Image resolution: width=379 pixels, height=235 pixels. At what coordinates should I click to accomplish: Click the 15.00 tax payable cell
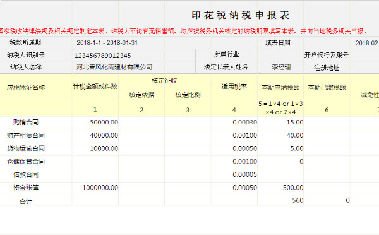[x=280, y=123]
